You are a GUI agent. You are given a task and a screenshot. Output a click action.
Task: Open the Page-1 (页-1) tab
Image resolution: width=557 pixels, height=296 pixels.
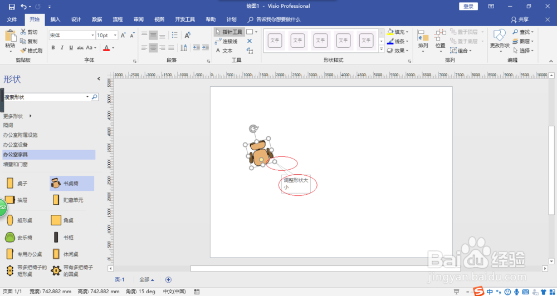pyautogui.click(x=120, y=280)
